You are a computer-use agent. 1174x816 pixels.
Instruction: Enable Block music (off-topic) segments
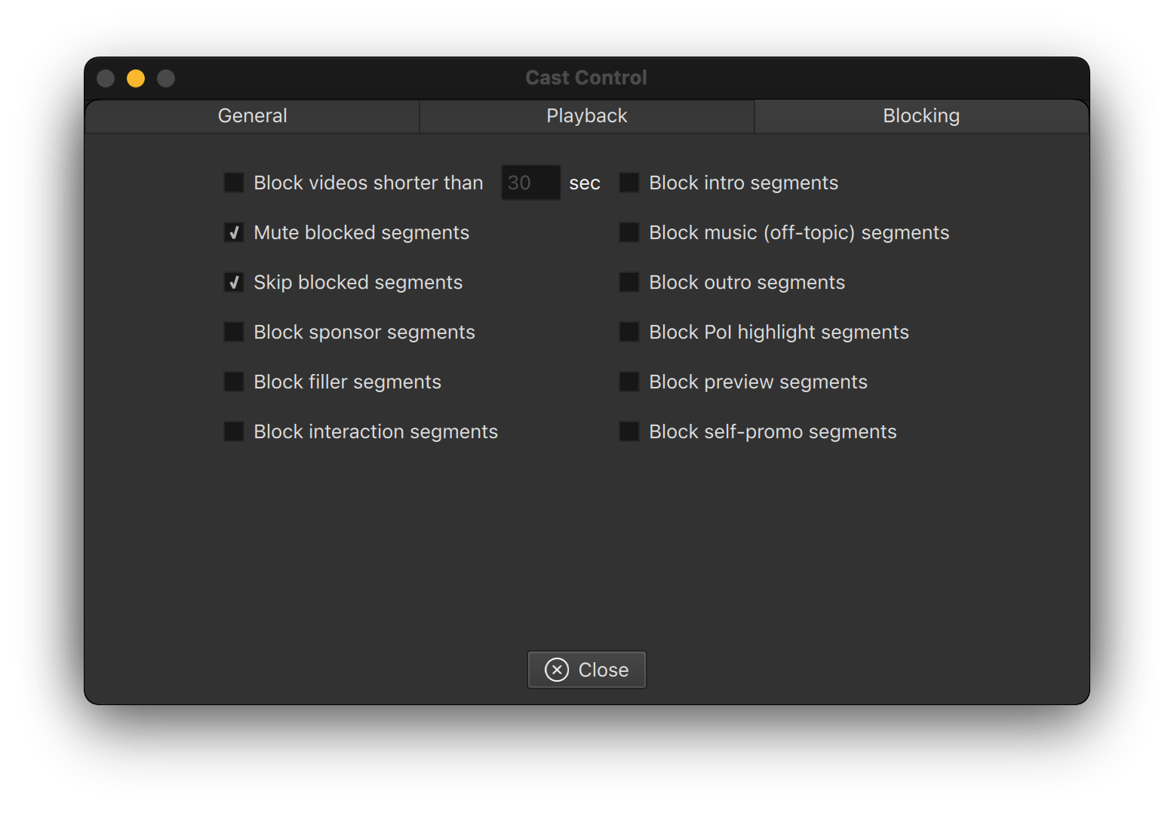coord(629,232)
